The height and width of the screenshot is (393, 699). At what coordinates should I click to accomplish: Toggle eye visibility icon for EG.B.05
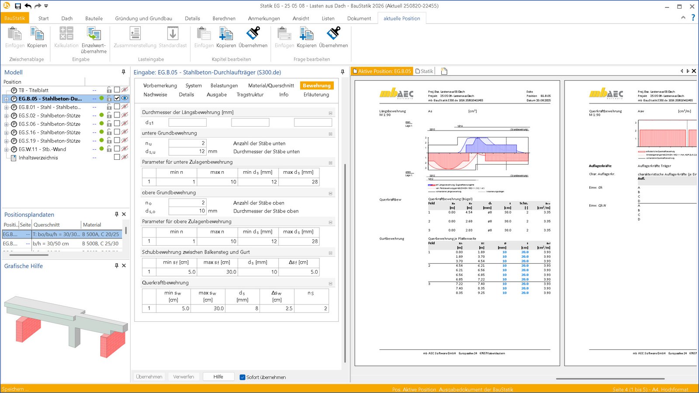[125, 99]
